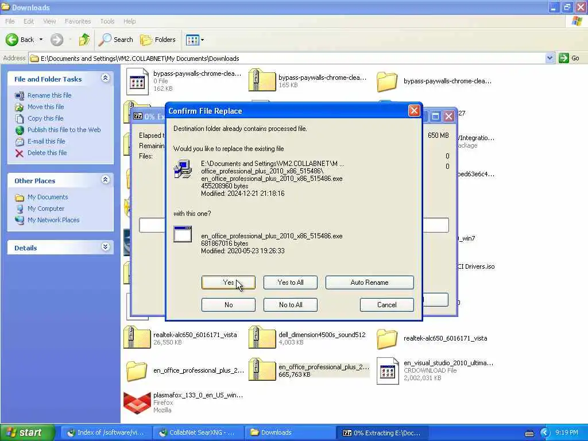588x441 pixels.
Task: Click the new exe file icon in dialog
Action: 183,234
